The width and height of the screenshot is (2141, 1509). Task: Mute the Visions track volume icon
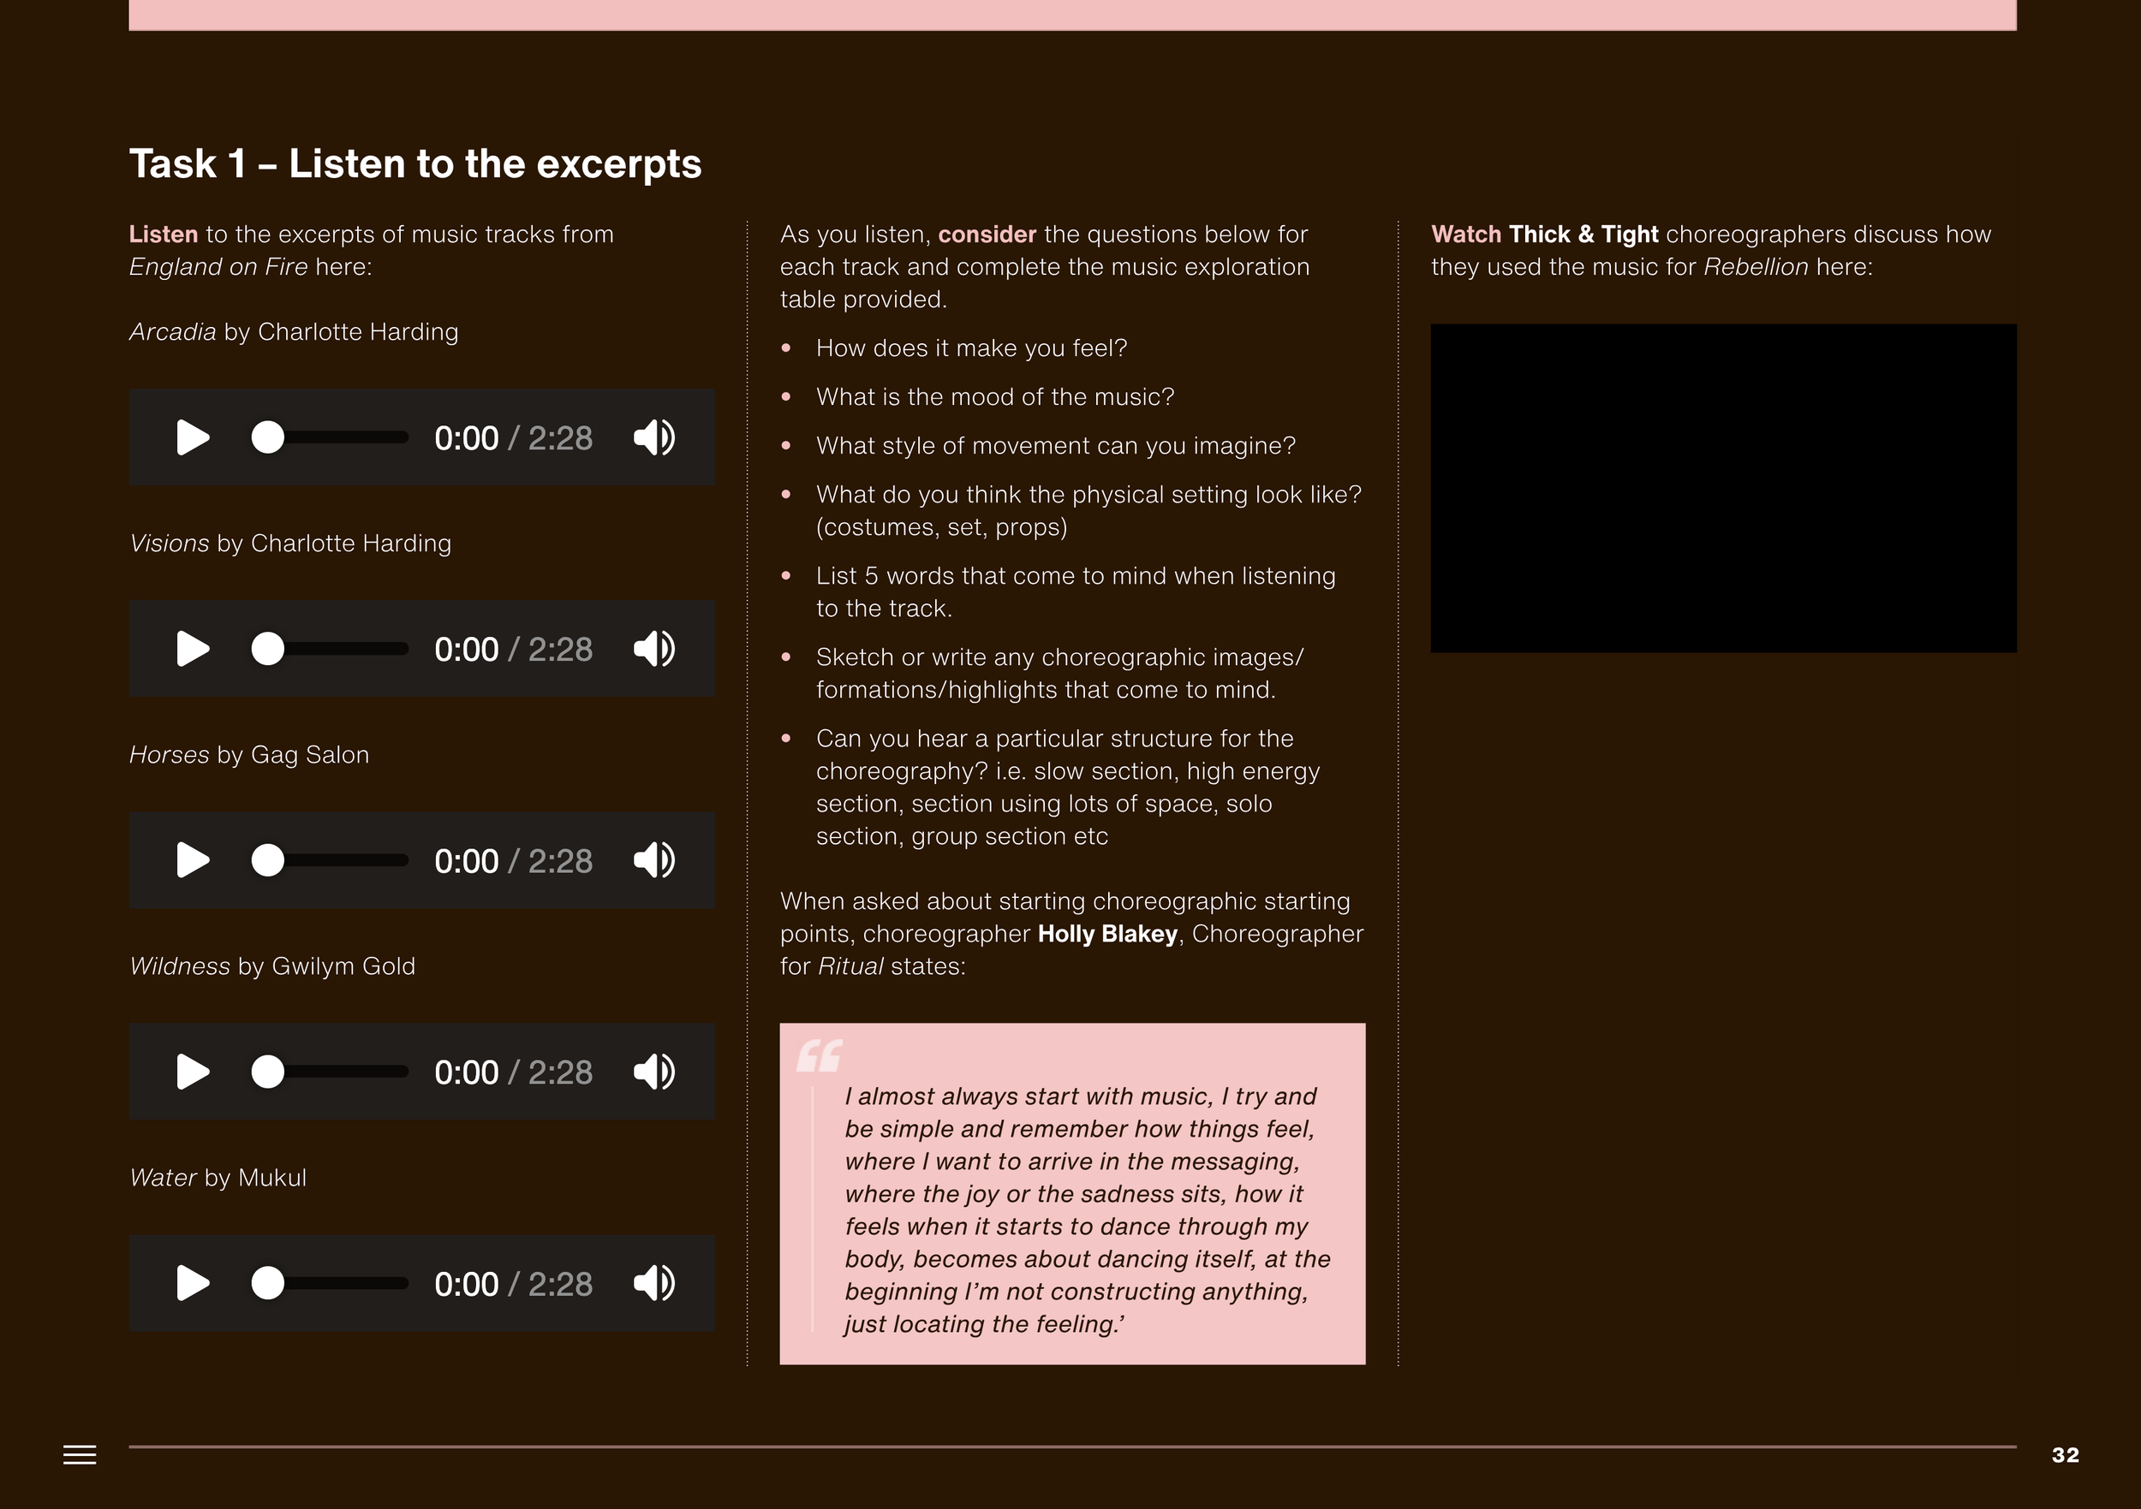(654, 649)
